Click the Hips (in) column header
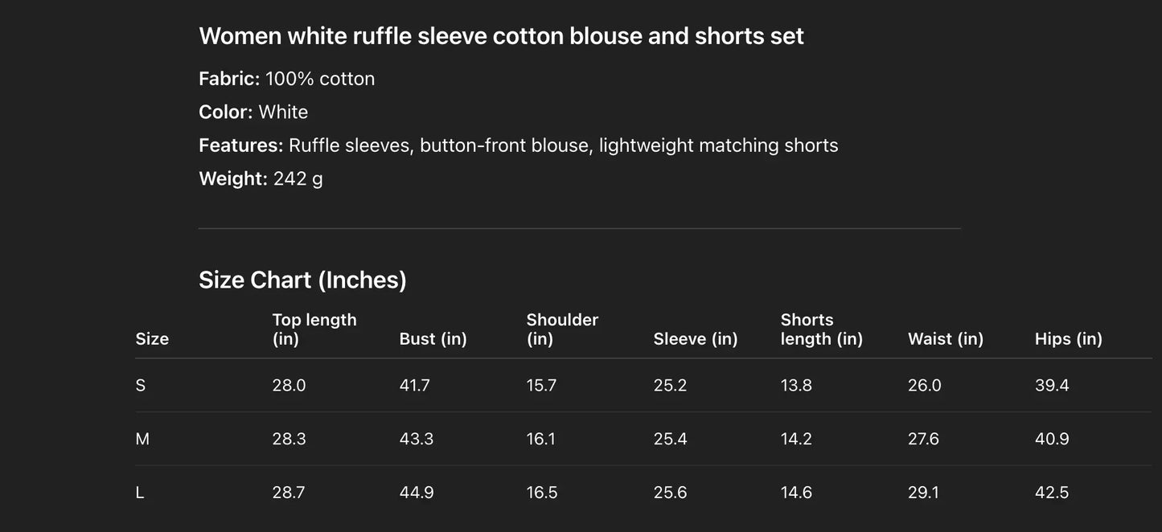 [x=1069, y=338]
